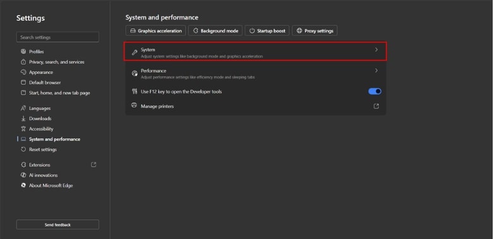Jump to Startup boost setting
This screenshot has height=239, width=494.
(267, 30)
